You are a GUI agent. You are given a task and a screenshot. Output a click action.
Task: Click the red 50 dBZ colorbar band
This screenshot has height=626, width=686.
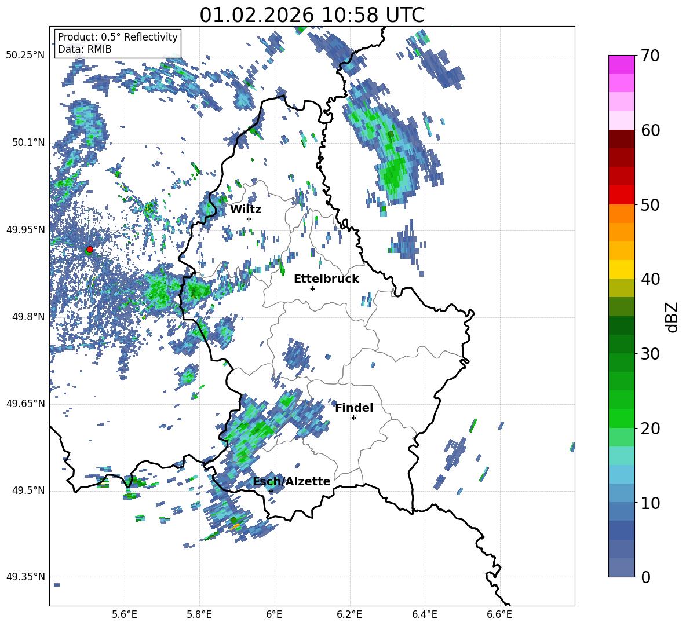click(x=621, y=195)
